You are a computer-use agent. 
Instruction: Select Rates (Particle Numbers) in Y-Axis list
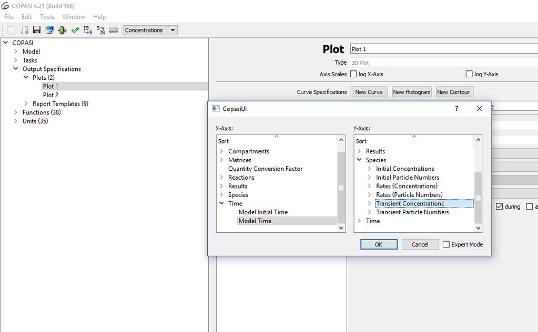409,194
